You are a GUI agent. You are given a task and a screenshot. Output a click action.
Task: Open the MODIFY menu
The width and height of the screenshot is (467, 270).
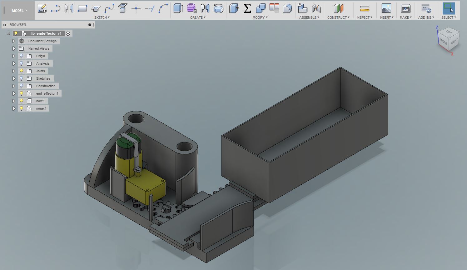(260, 17)
